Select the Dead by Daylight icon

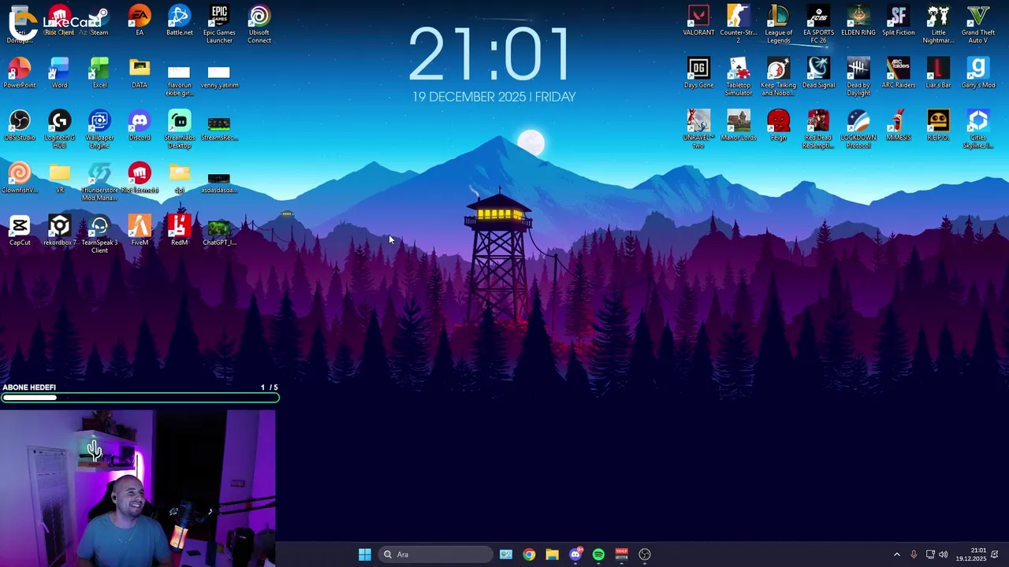pos(858,77)
